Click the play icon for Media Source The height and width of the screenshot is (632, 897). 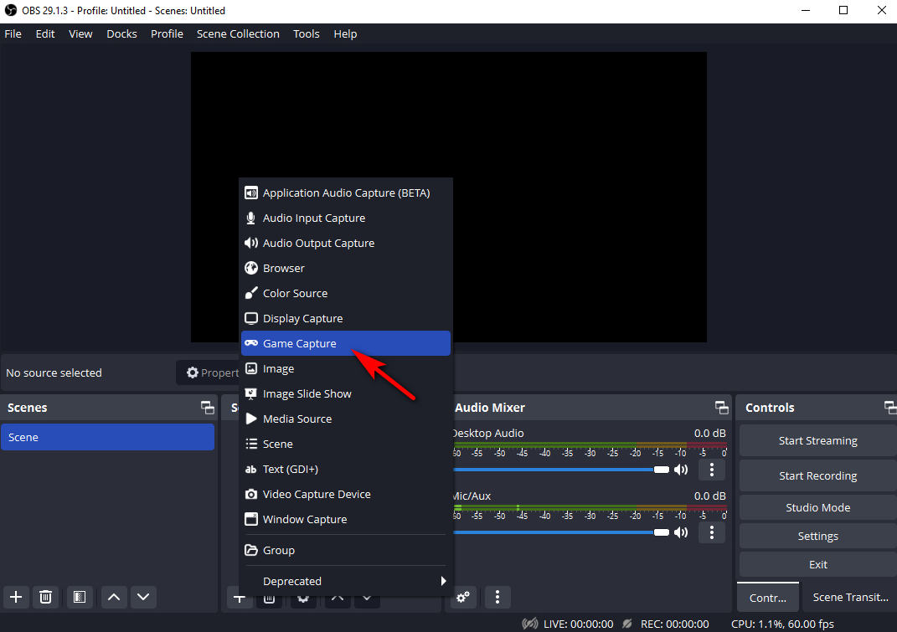tap(251, 419)
